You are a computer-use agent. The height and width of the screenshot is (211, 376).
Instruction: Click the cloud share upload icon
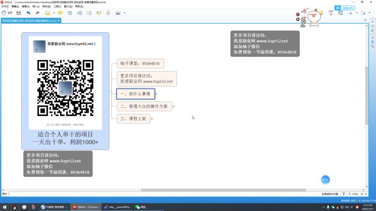350,13
